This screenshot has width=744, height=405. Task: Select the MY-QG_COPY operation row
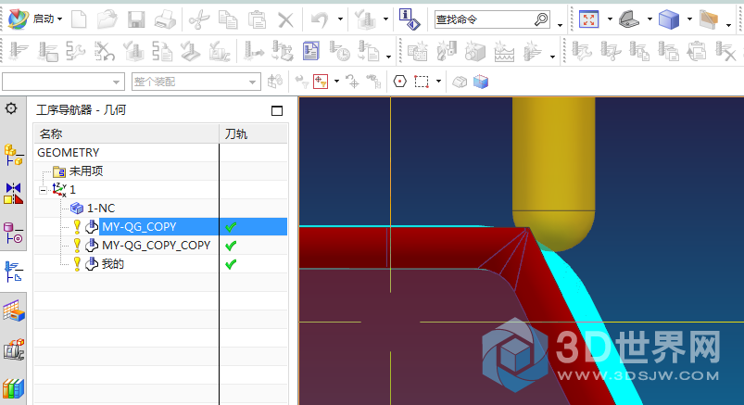161,226
